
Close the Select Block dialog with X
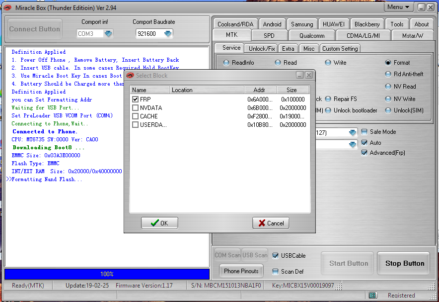coord(308,75)
